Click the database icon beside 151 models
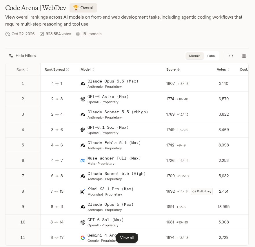The height and width of the screenshot is (247, 255). (x=78, y=34)
